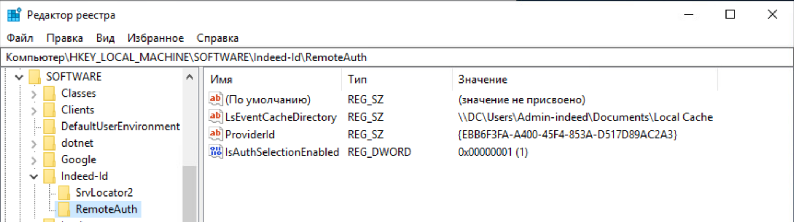Screen dimensions: 794x222
Task: Select the SrvLocator2 folder icon
Action: (64, 193)
